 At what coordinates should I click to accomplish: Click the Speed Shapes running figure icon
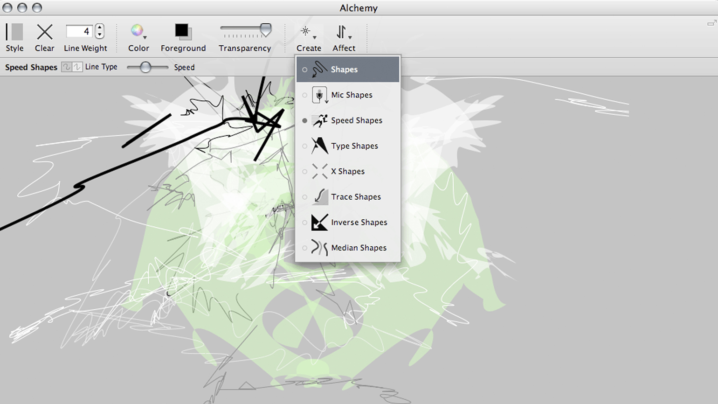[x=319, y=120]
